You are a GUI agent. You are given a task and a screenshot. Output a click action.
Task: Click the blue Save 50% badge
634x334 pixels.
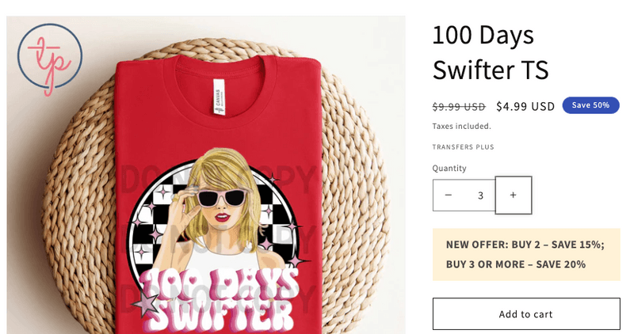(x=590, y=105)
